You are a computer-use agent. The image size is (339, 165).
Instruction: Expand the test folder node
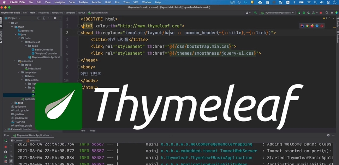pos(12,103)
